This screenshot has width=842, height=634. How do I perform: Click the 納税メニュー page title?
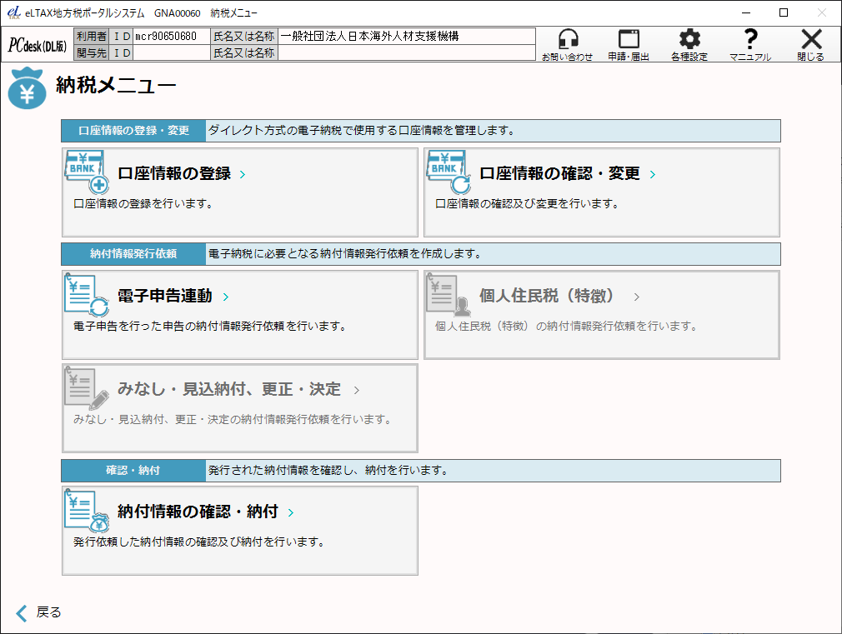(x=116, y=85)
